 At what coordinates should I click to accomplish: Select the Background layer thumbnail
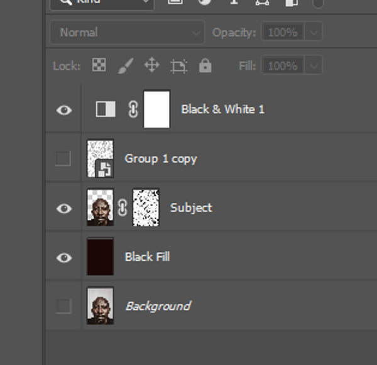101,305
